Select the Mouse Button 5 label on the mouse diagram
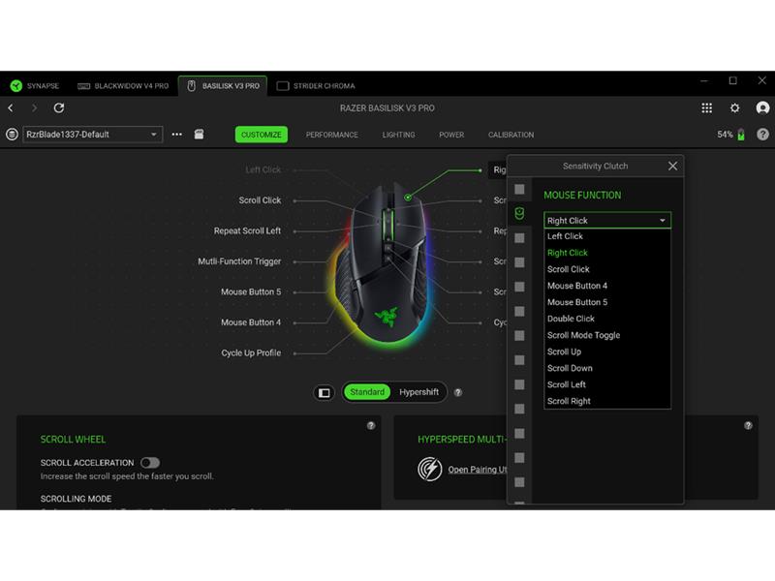This screenshot has height=581, width=775. click(x=251, y=292)
